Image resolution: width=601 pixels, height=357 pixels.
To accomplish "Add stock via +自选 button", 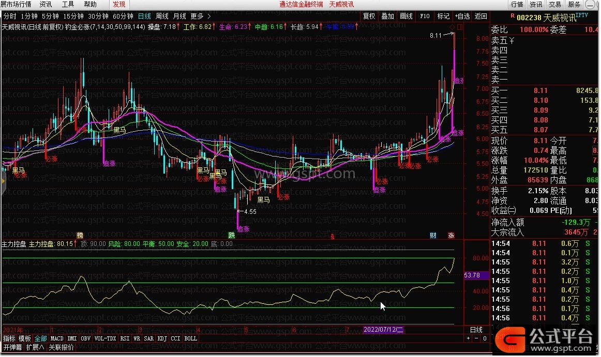I will point(462,16).
